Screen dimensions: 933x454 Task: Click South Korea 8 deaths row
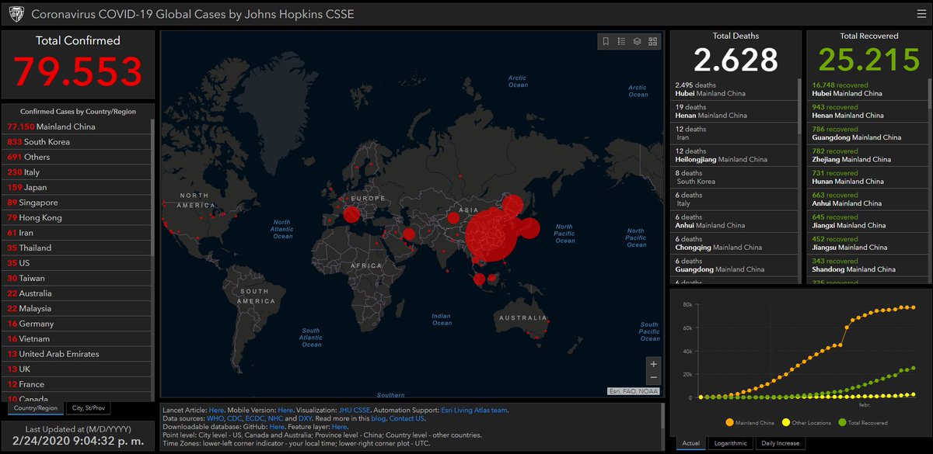[734, 177]
